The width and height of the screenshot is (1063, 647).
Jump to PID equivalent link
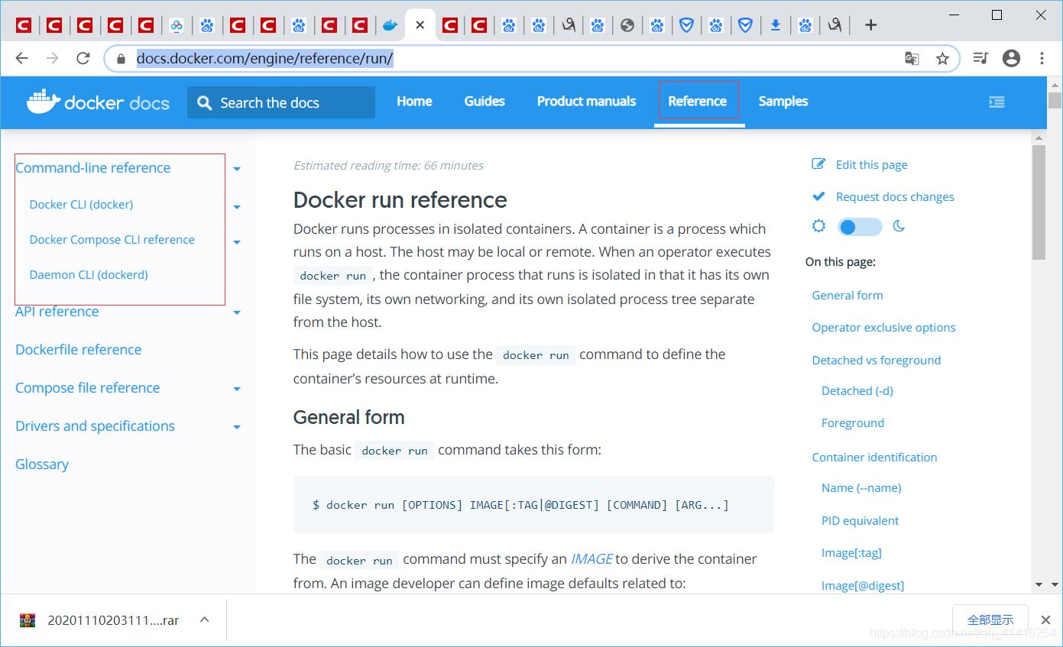coord(860,520)
